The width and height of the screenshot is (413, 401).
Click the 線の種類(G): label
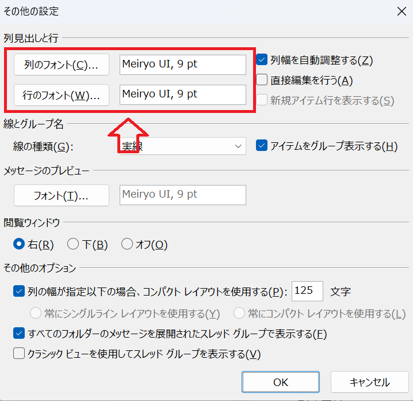click(43, 146)
